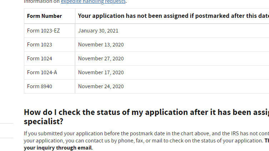The width and height of the screenshot is (269, 151).
Task: Select the Form 1024-A table cell
Action: pos(42,72)
